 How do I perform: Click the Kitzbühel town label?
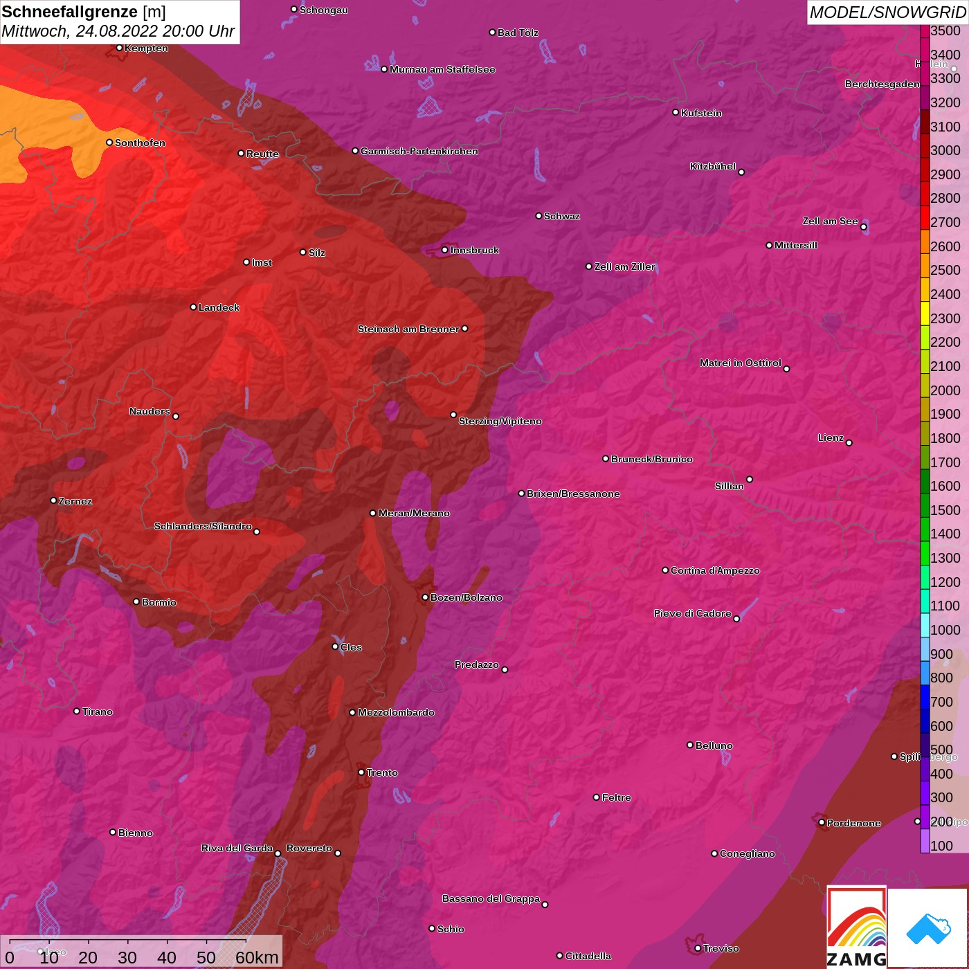pyautogui.click(x=713, y=166)
